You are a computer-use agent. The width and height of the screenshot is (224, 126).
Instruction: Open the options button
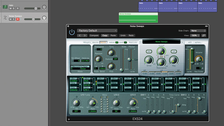click(x=198, y=42)
